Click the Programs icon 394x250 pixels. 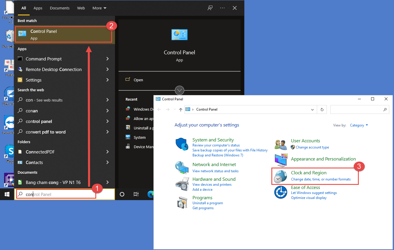[x=182, y=202]
